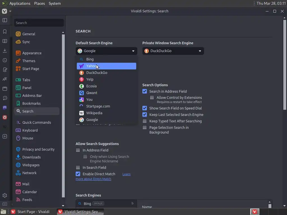Enable Page Selection Search in Background

pos(145,127)
